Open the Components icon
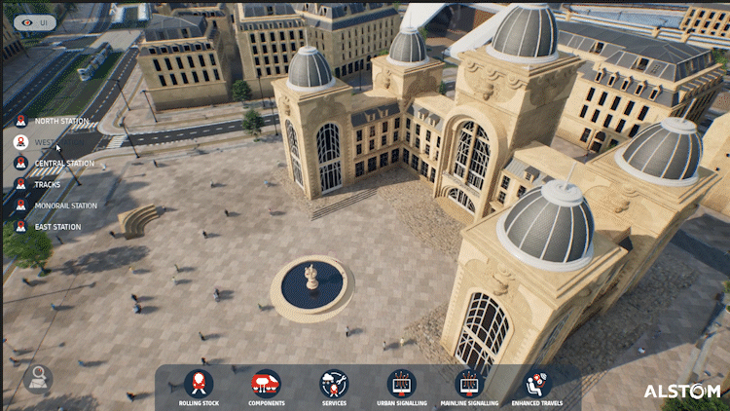 [x=266, y=384]
